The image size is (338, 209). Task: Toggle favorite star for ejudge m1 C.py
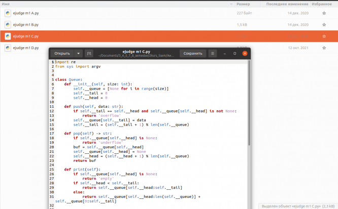point(324,36)
